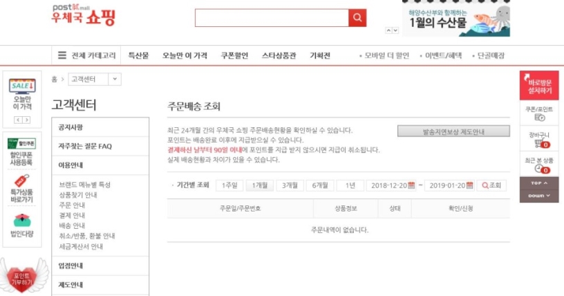
Task: Select the 1개월 period option
Action: pyautogui.click(x=259, y=185)
